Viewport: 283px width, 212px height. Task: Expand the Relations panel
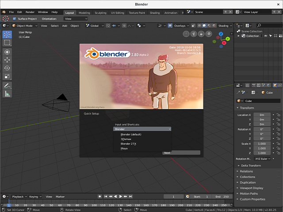[x=246, y=171]
